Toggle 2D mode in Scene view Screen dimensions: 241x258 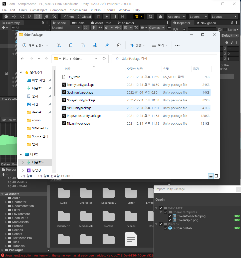(x=86, y=28)
